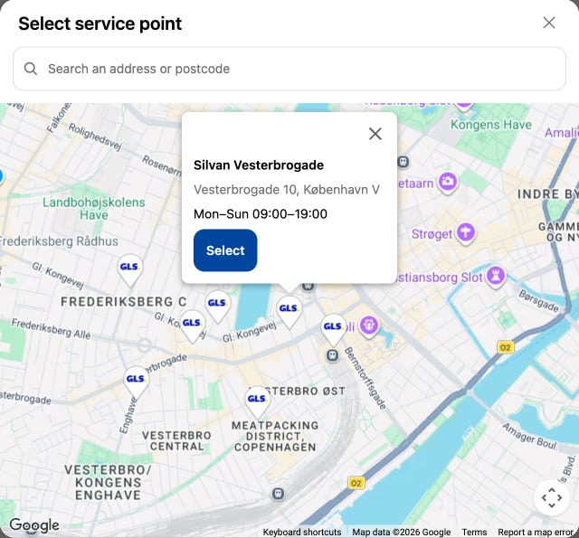Click the Bernstorffsgade street label
The width and height of the screenshot is (579, 538).
[365, 378]
